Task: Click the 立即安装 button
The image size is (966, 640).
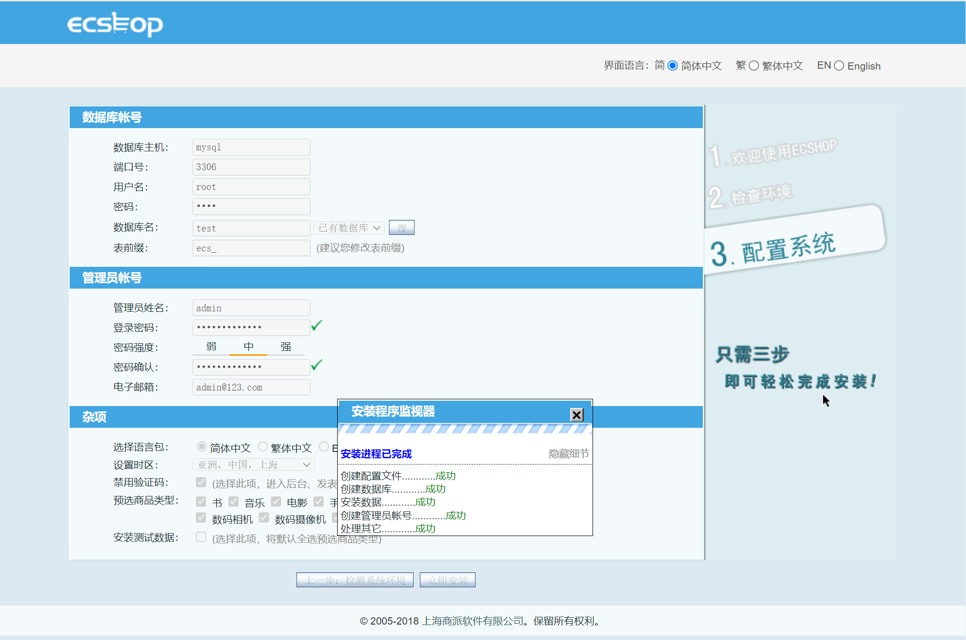Action: point(447,580)
